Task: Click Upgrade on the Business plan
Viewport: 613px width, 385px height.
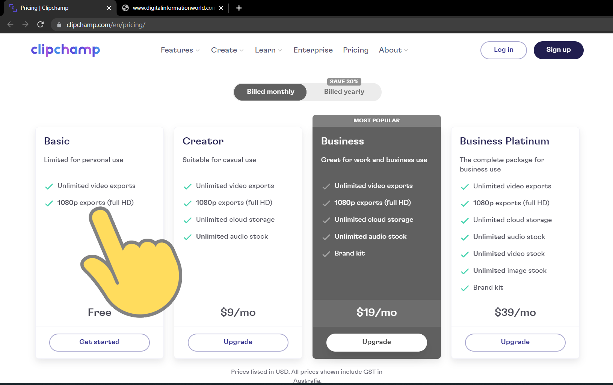Action: pyautogui.click(x=377, y=342)
